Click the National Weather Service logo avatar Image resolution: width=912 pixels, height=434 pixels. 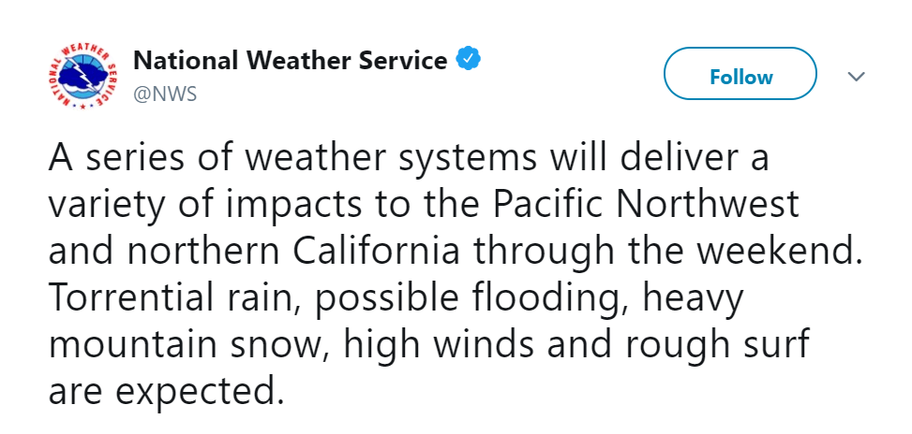pyautogui.click(x=82, y=78)
